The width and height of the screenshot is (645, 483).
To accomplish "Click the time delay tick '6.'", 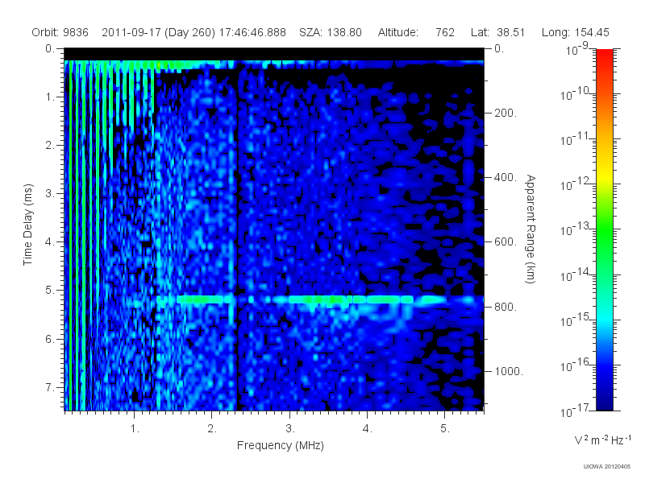I will pos(50,339).
